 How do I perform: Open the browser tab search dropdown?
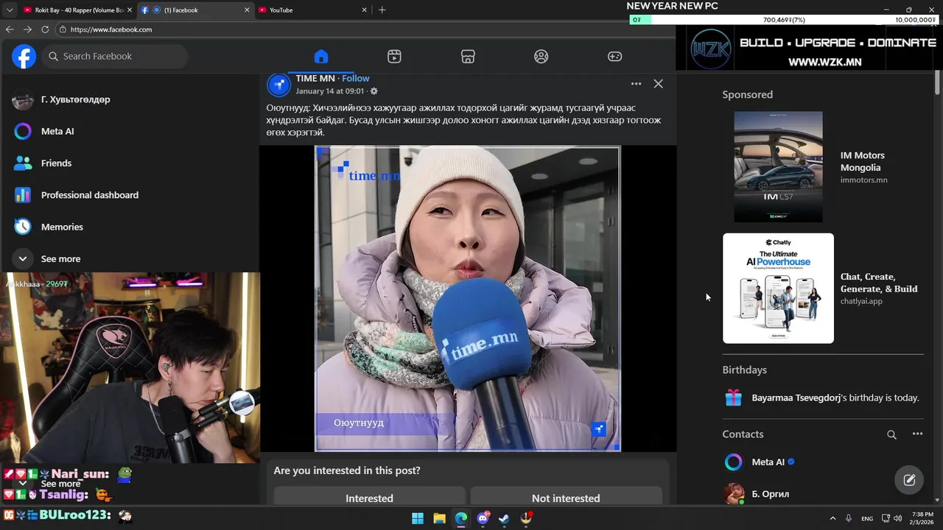[x=10, y=10]
